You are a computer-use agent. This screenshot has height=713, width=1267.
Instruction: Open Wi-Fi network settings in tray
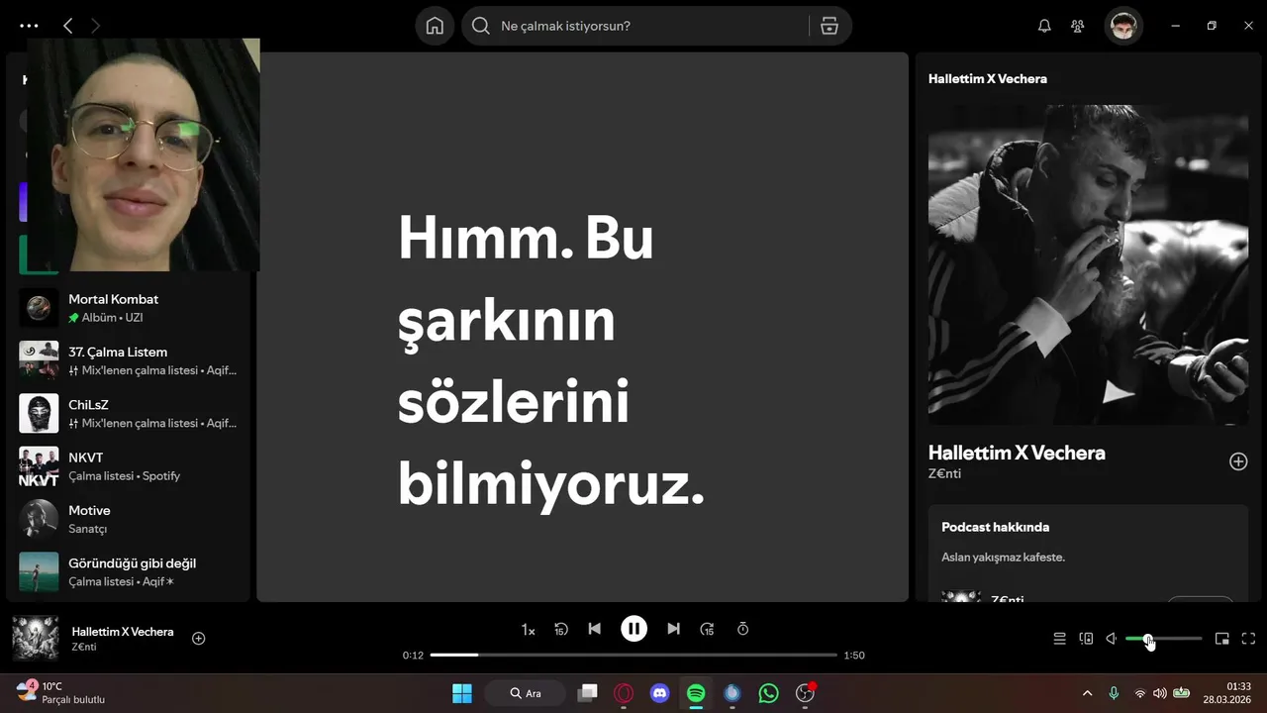point(1140,693)
